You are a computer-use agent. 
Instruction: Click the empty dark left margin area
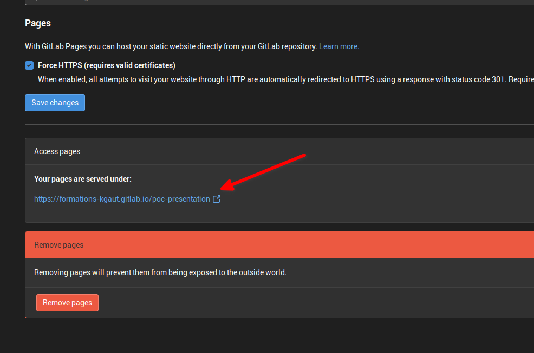pos(12,189)
